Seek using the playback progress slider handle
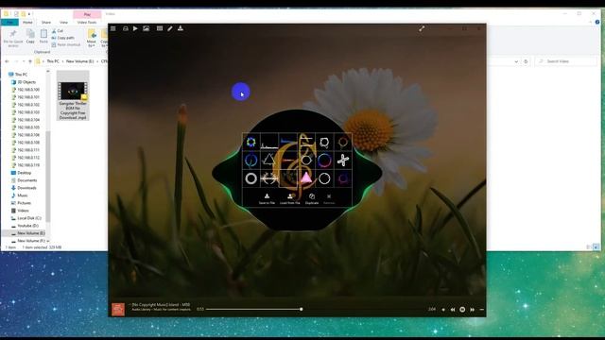Screen dimensions: 605x340 coord(301,309)
